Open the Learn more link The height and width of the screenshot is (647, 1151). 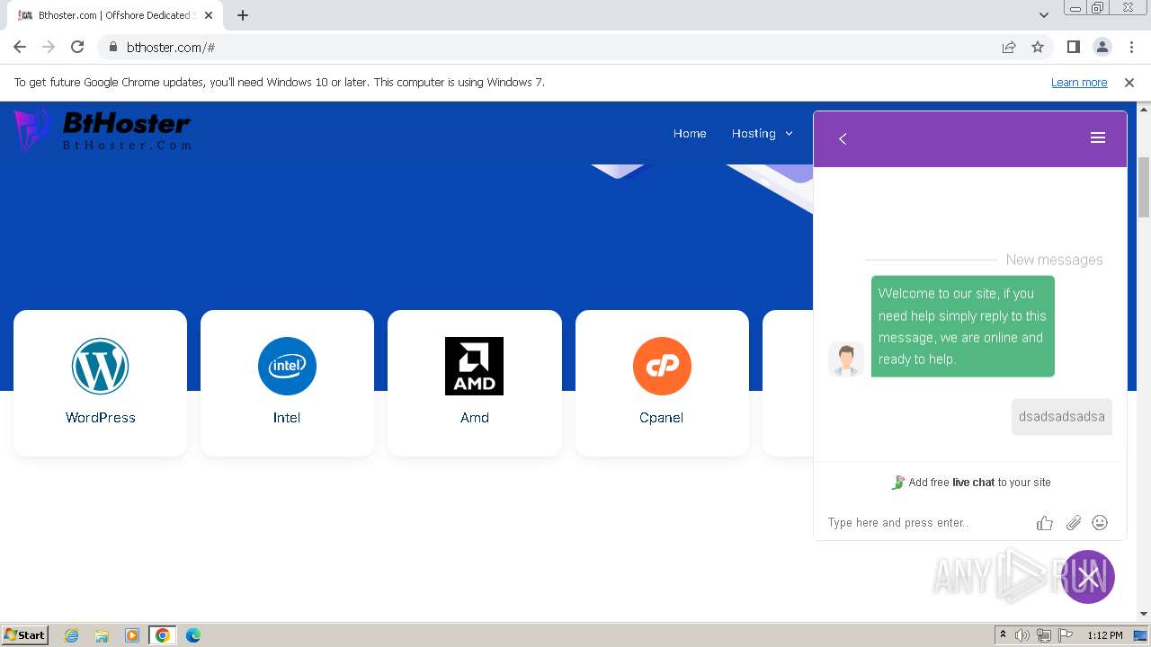(x=1079, y=82)
